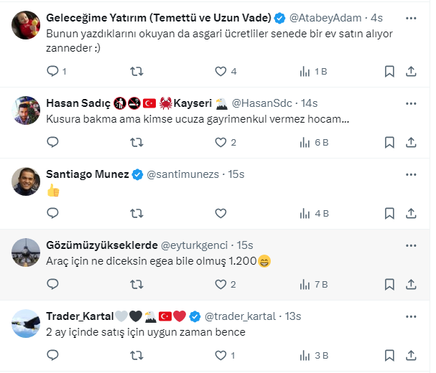The image size is (436, 373).
Task: View analytics on Hasan Sadıç's tweet
Action: (x=305, y=142)
